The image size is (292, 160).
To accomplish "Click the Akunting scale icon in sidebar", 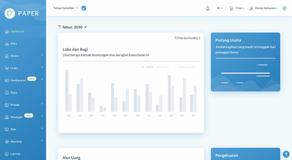I will [7, 142].
